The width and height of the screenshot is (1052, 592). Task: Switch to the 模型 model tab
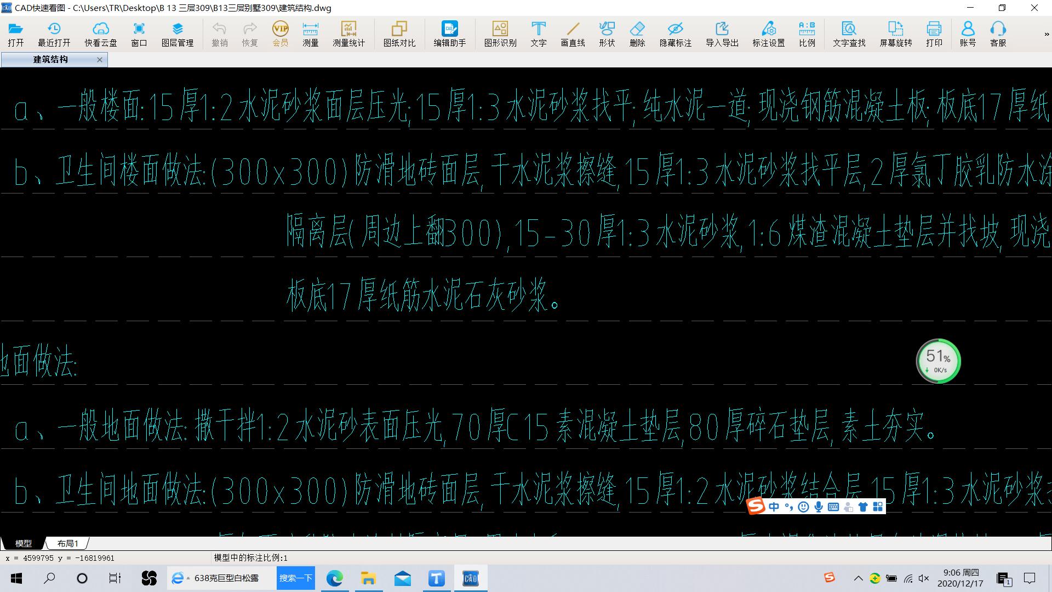tap(24, 543)
